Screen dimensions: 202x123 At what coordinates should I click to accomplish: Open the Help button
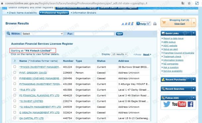click(143, 24)
